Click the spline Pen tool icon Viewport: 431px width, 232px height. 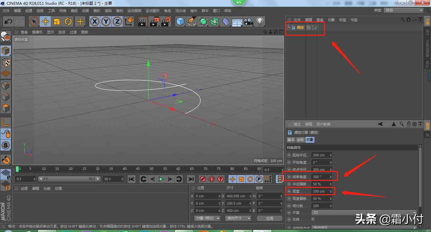pyautogui.click(x=192, y=22)
